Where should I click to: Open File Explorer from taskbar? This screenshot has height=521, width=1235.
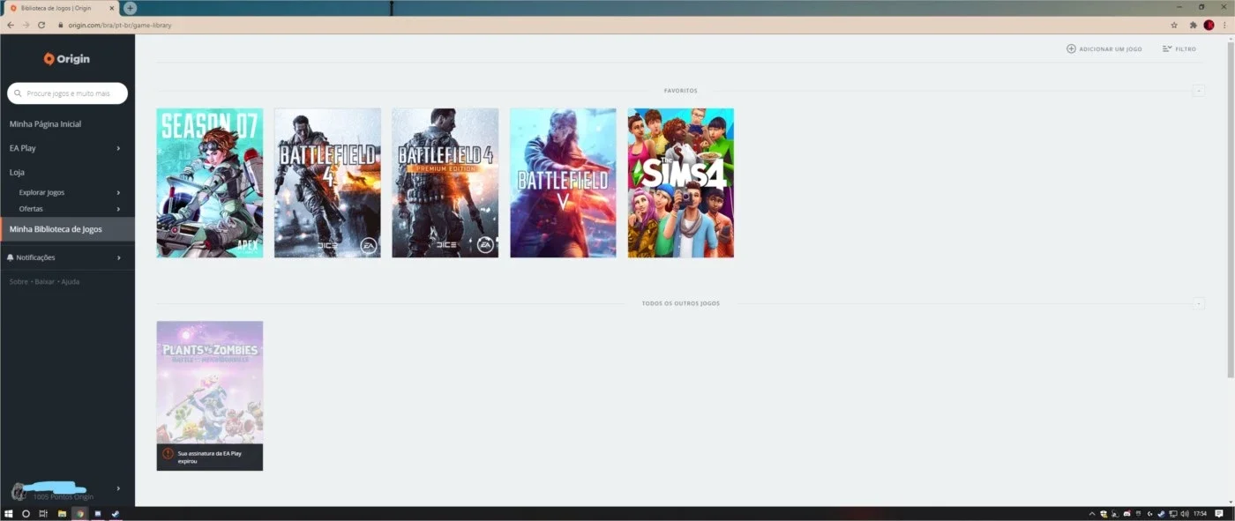click(x=62, y=513)
